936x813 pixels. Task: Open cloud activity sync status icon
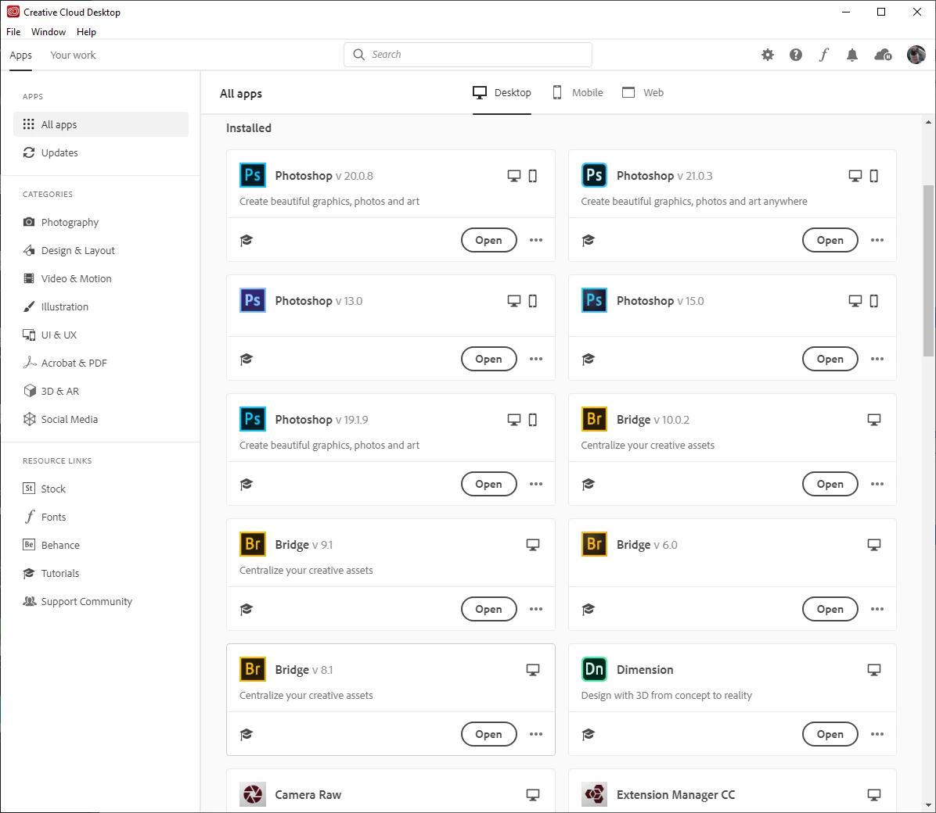pyautogui.click(x=883, y=55)
